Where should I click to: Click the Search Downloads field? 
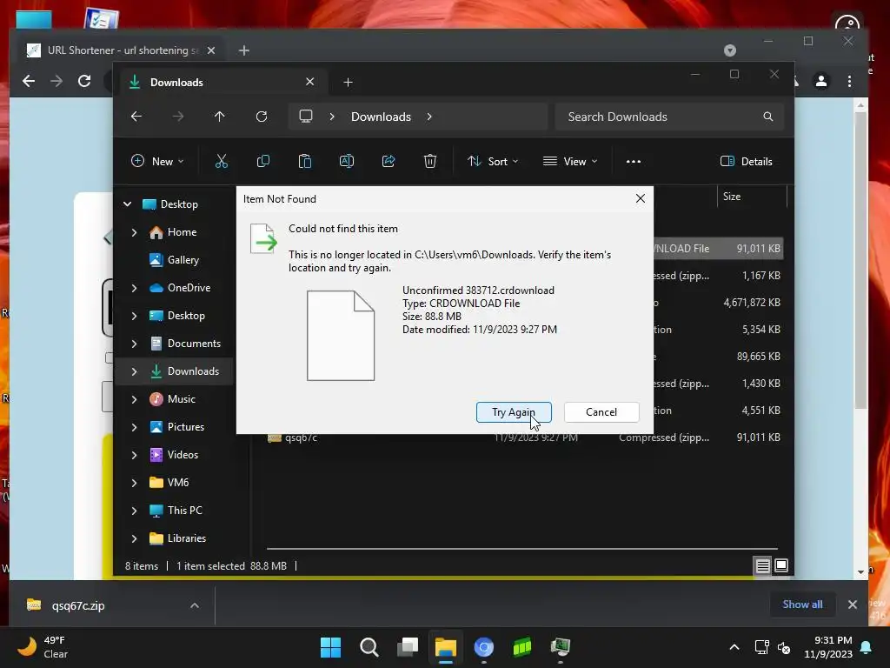point(670,117)
